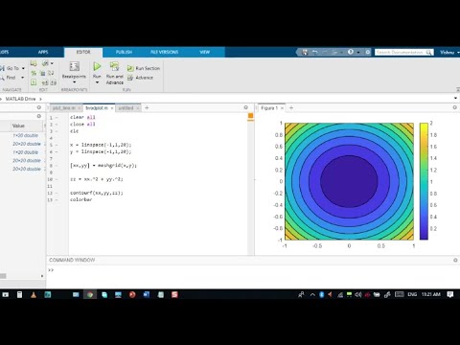Click the dark blue center contour region

(349, 181)
